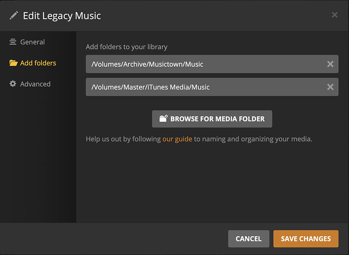Screen dimensions: 349x255
Task: Switch to the General tab
Action: (32, 42)
